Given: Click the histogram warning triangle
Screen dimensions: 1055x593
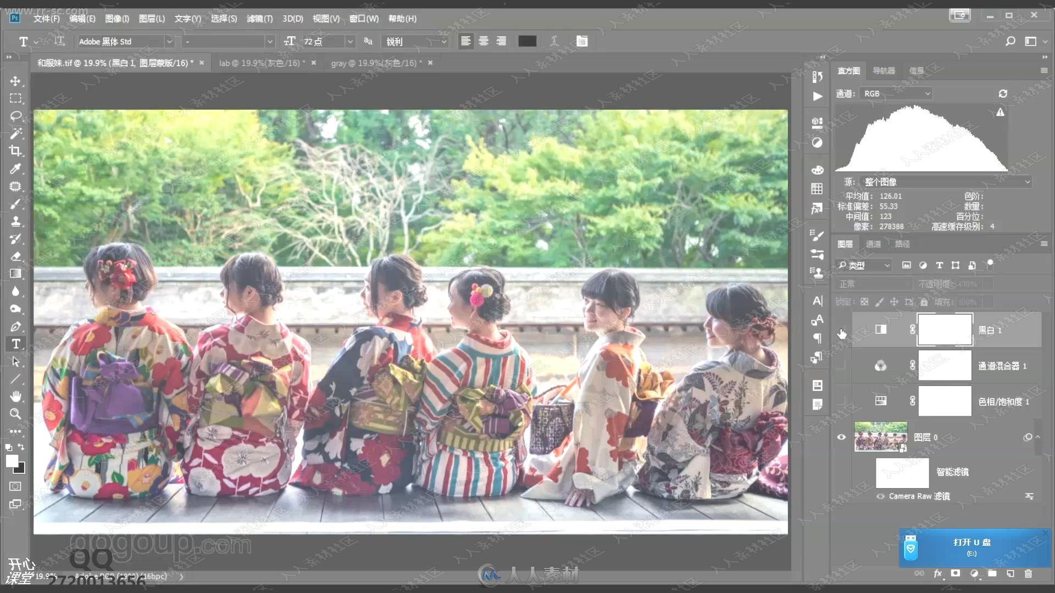Looking at the screenshot, I should [1001, 112].
